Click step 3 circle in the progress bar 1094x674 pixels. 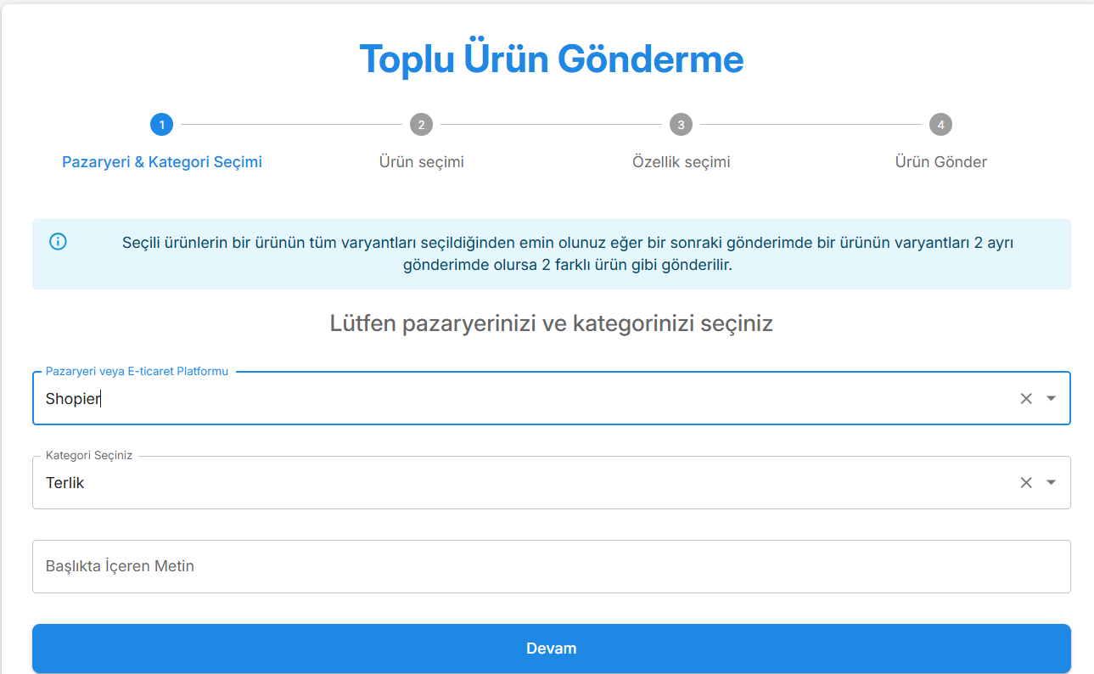[x=682, y=124]
